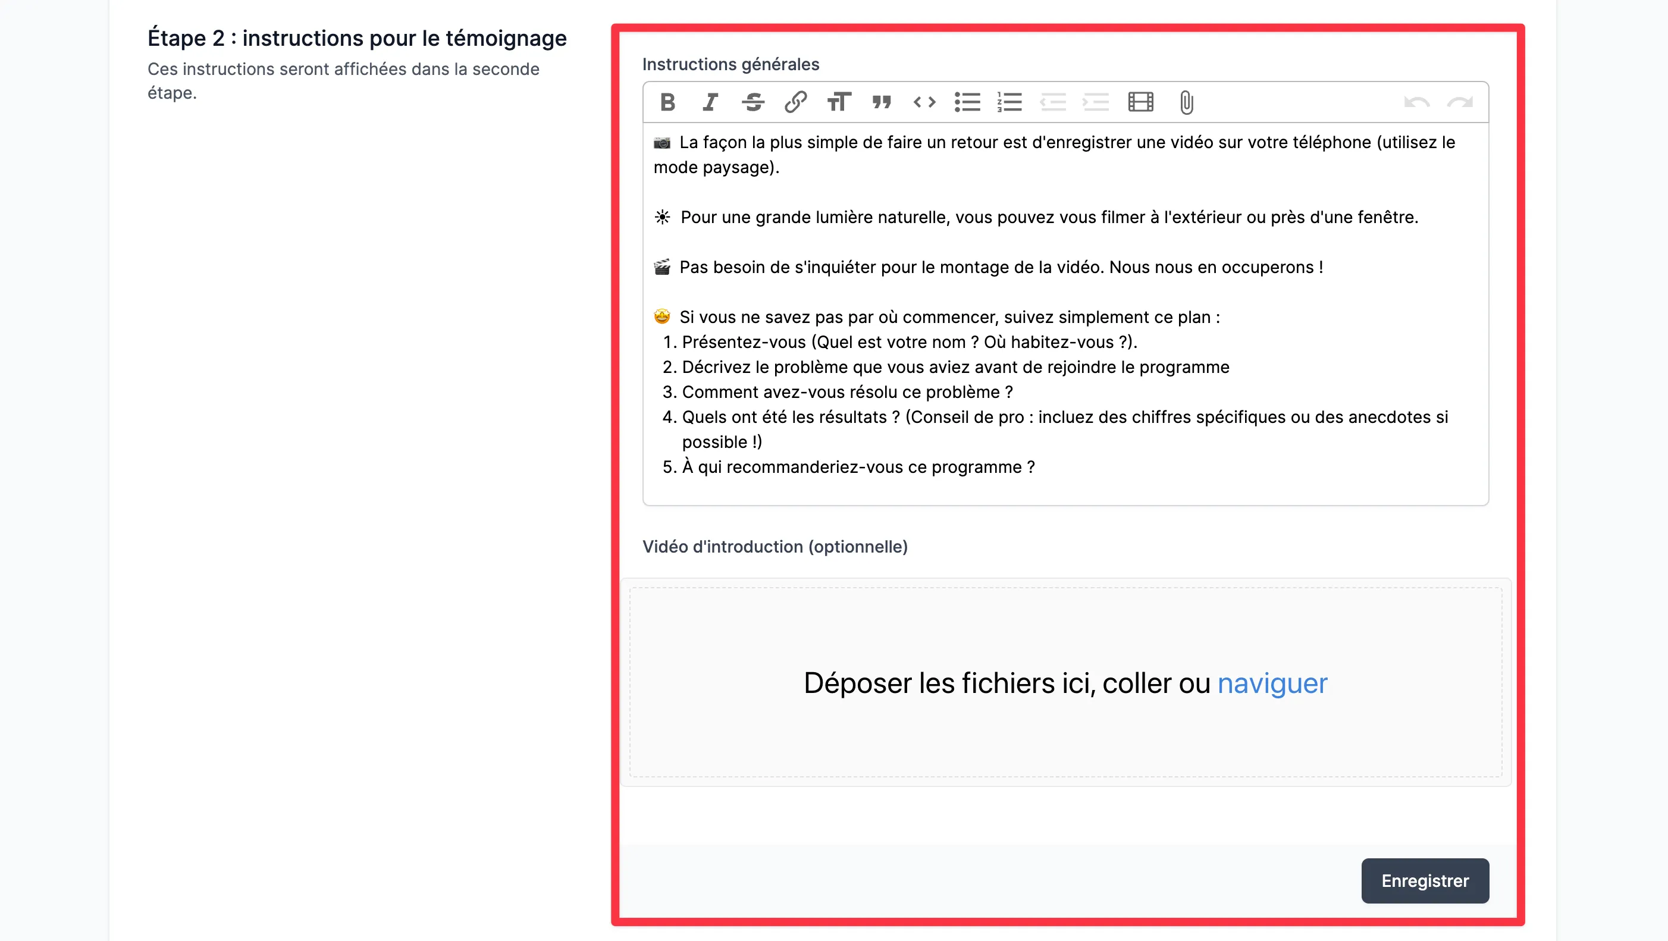Click the line 'Décrivez le problème que vous aviez'

tap(955, 367)
